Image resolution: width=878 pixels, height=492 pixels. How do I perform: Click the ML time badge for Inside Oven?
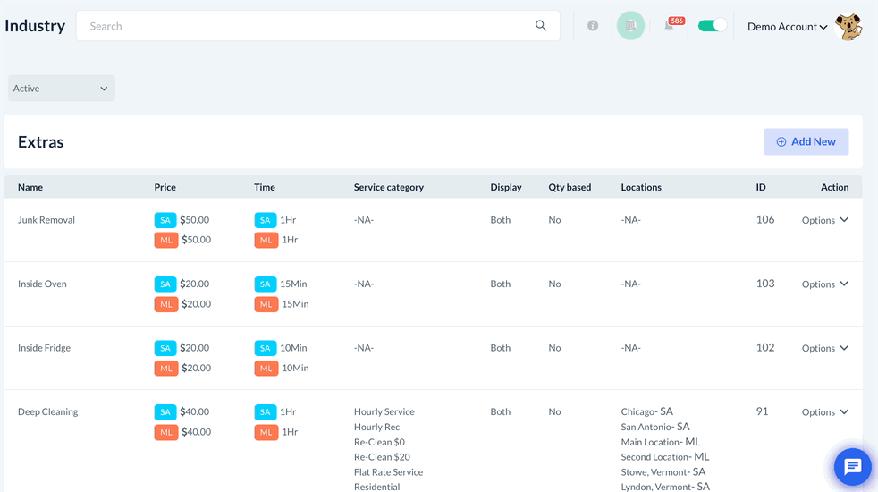(266, 304)
